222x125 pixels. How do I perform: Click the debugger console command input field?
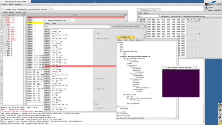coord(35,104)
